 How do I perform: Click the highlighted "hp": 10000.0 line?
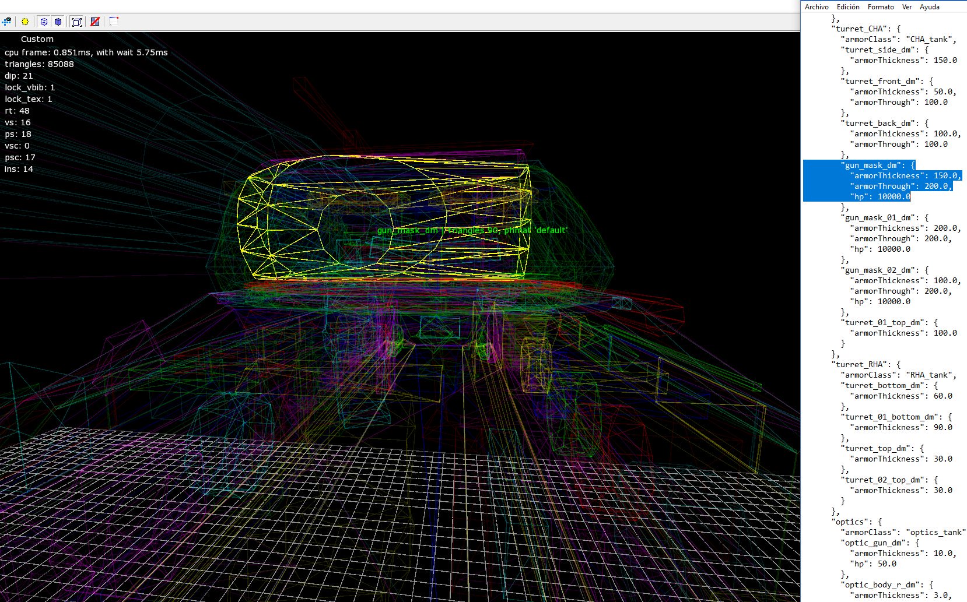pos(880,197)
